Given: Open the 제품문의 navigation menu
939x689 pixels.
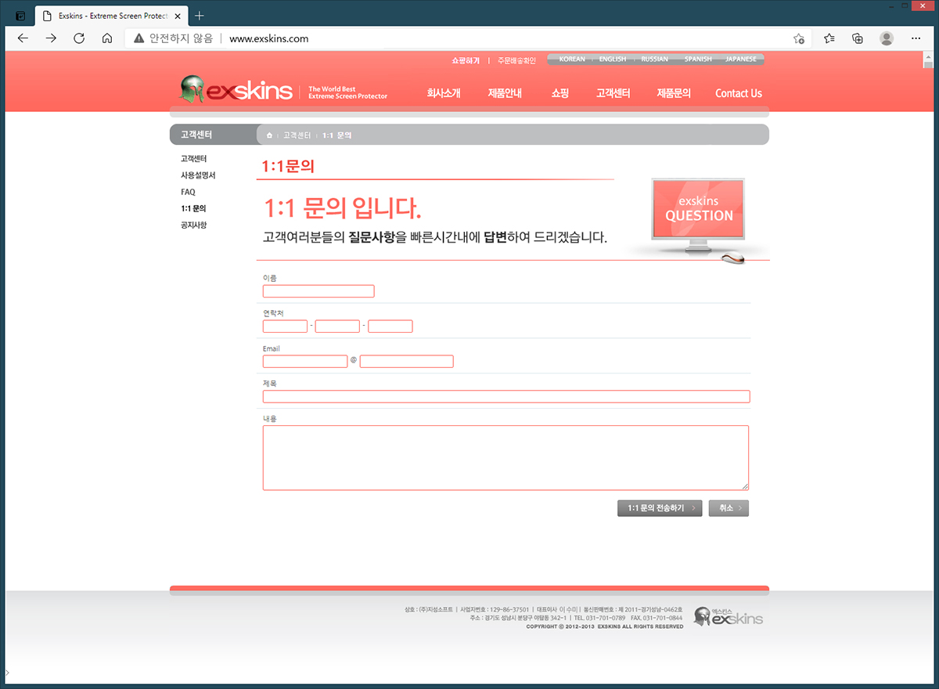Looking at the screenshot, I should coord(674,93).
